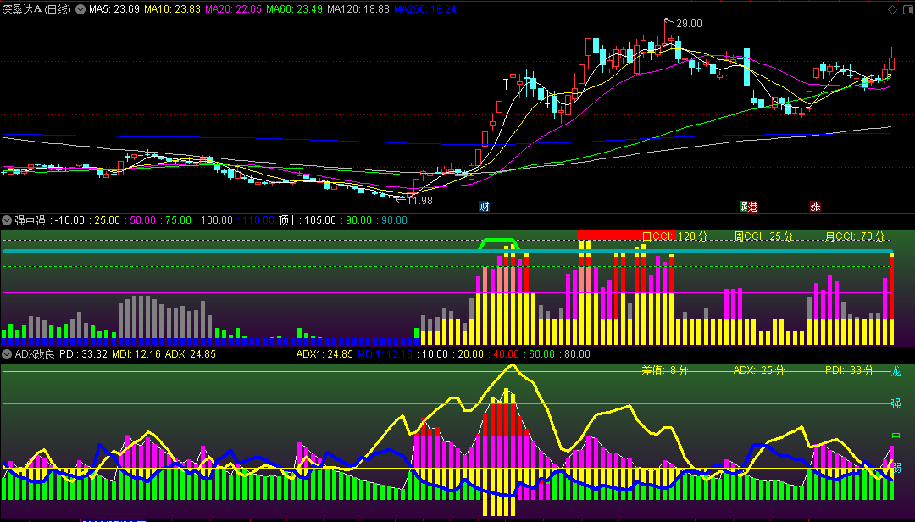Click the 差值: 8分 readout
Image resolution: width=915 pixels, height=522 pixels.
(x=665, y=370)
